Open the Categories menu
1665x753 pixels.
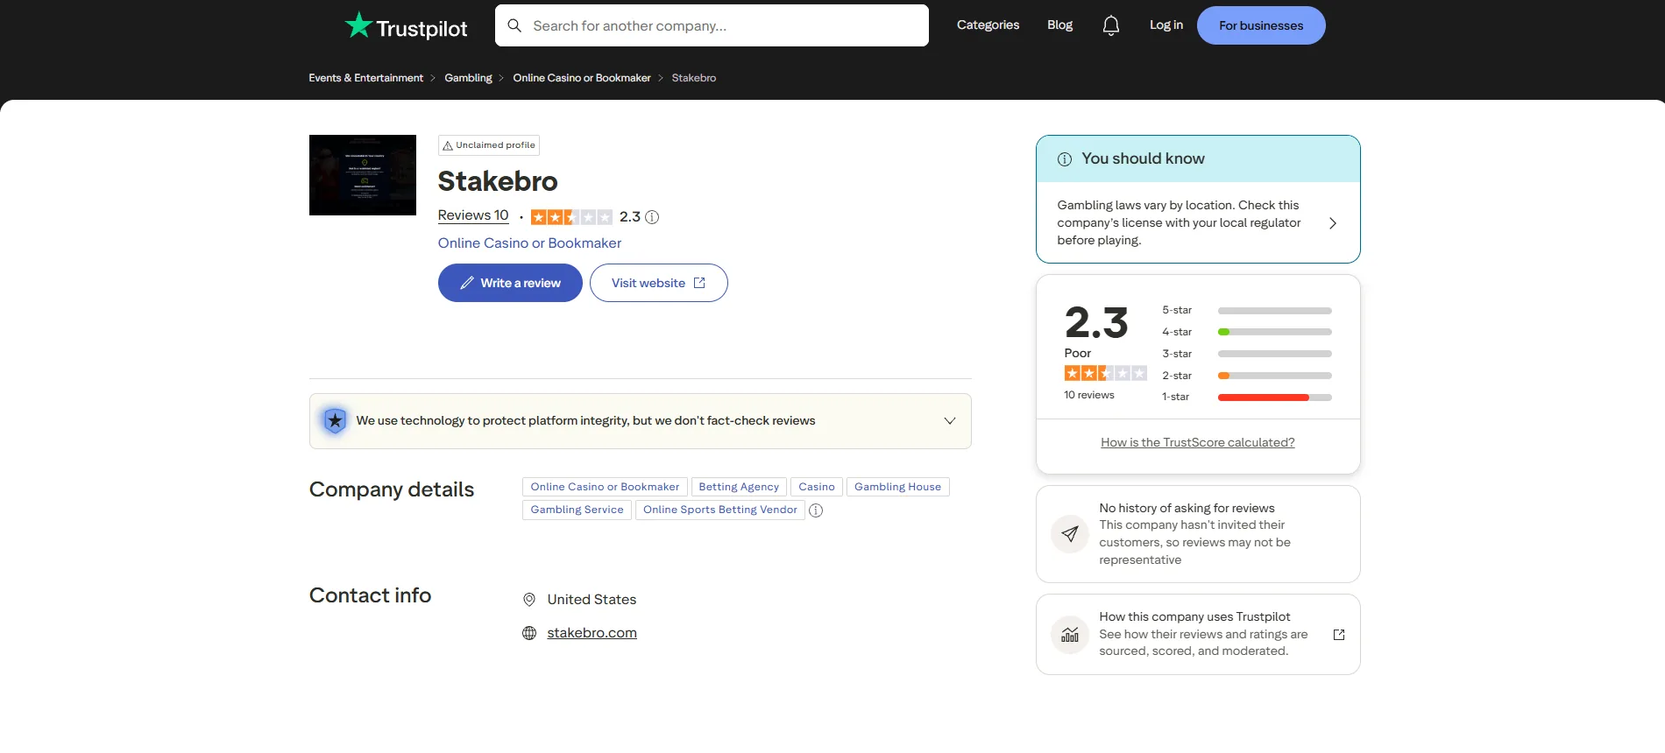(x=988, y=25)
